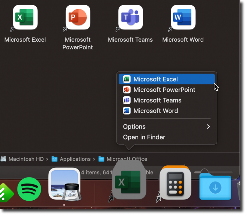
Task: Select the Microsoft Teams icon in Finder
Action: (x=131, y=18)
